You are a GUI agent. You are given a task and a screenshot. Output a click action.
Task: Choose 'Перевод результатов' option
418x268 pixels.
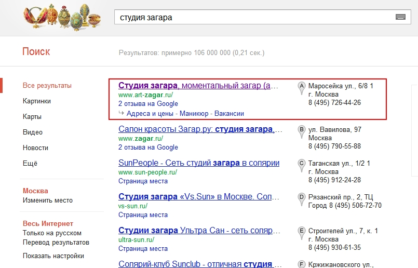click(56, 243)
